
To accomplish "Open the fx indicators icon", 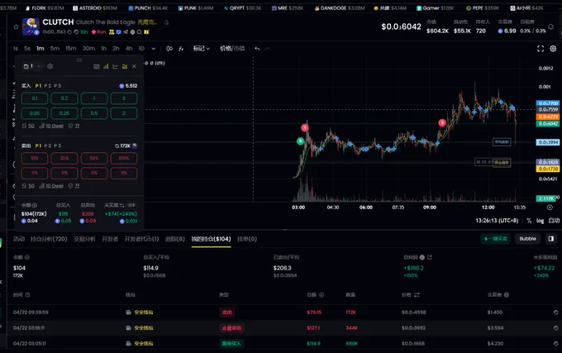I will point(181,49).
